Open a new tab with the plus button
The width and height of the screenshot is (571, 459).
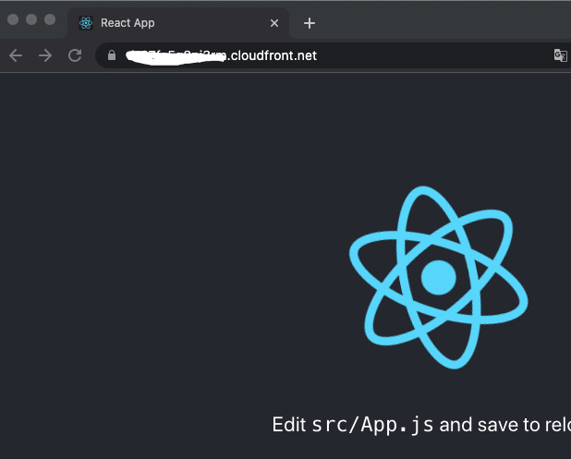310,23
